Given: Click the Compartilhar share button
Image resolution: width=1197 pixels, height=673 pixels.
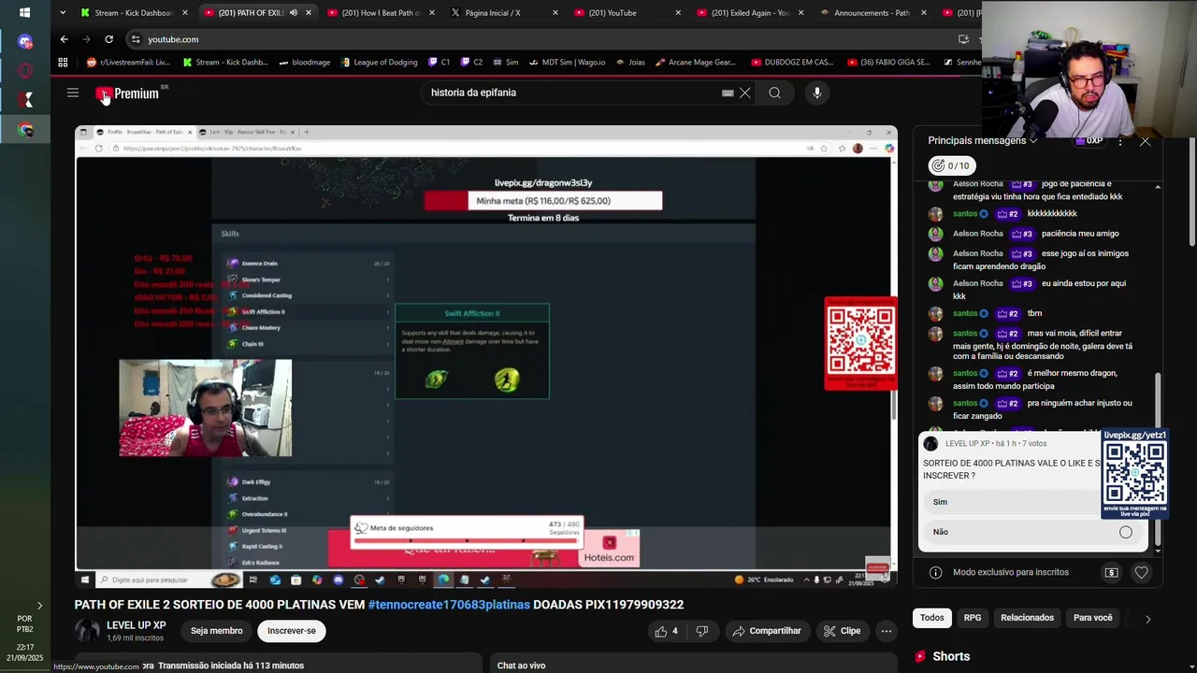Looking at the screenshot, I should (766, 631).
